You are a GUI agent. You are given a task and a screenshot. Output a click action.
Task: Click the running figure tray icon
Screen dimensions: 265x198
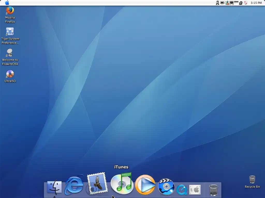coord(217,3)
